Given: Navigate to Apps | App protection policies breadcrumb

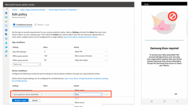Looking at the screenshot, I should coord(33,10).
